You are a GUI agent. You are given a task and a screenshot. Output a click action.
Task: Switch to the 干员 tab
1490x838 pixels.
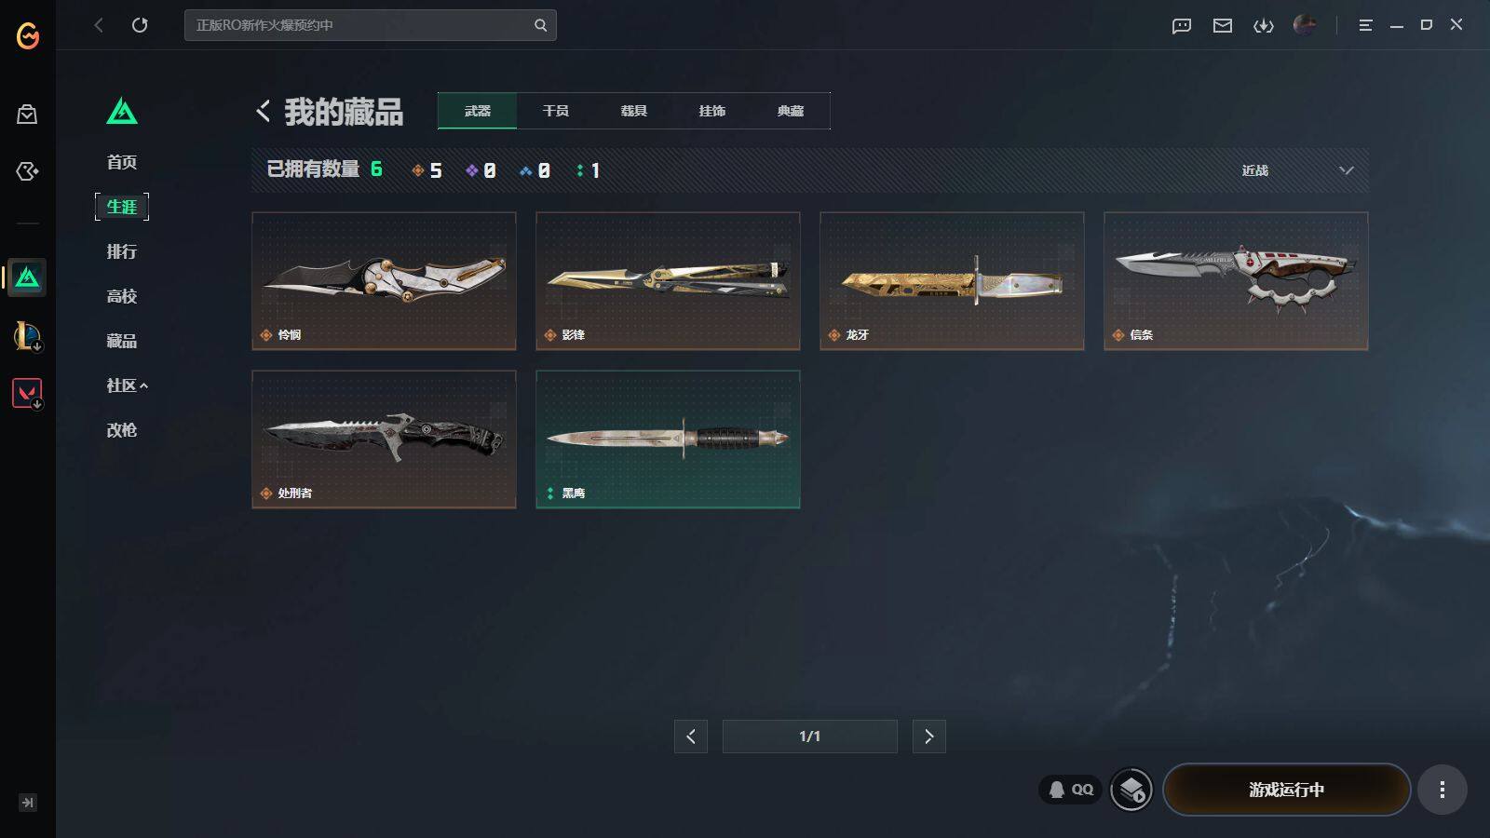[x=556, y=111]
